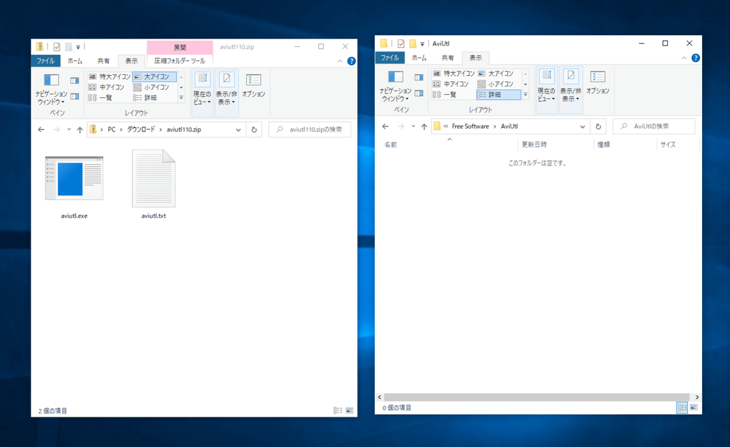Toggle preview pane in AviUtl window ribbon
730x447 pixels.
tap(419, 77)
